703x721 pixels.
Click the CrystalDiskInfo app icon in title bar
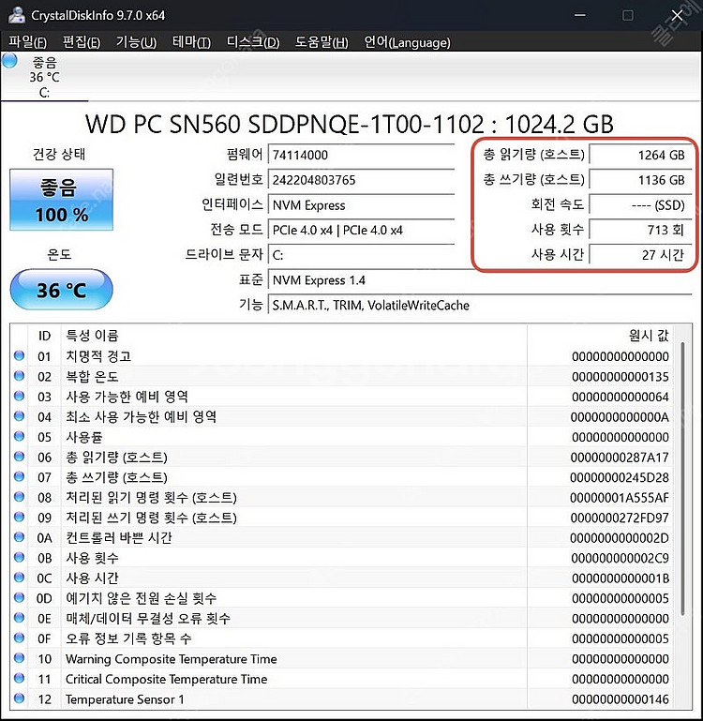pyautogui.click(x=16, y=15)
